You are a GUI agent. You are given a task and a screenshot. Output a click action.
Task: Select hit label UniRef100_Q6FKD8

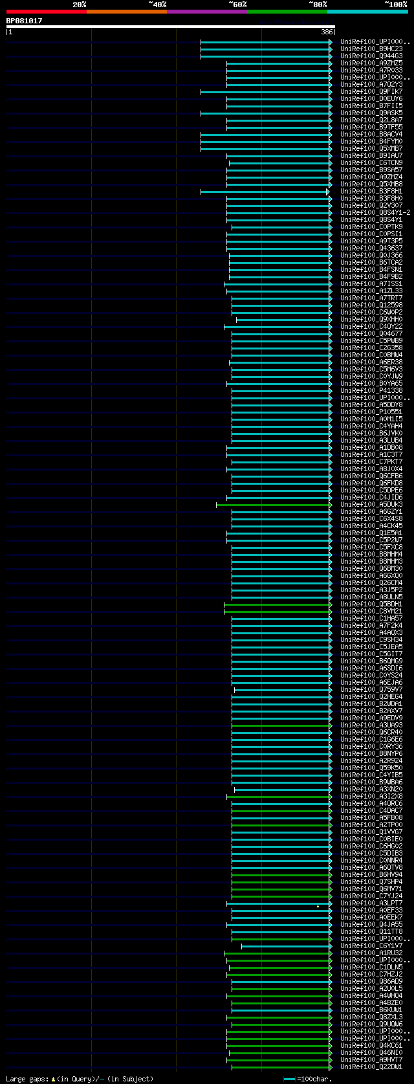tap(371, 483)
